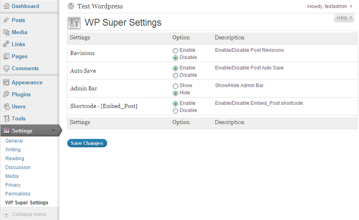359x220 pixels.
Task: Open the Help dropdown tab
Action: point(344,18)
